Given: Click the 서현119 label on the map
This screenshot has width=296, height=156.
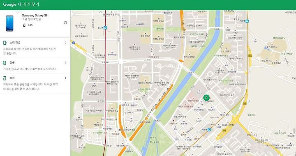Looking at the screenshot, I should [x=173, y=124].
